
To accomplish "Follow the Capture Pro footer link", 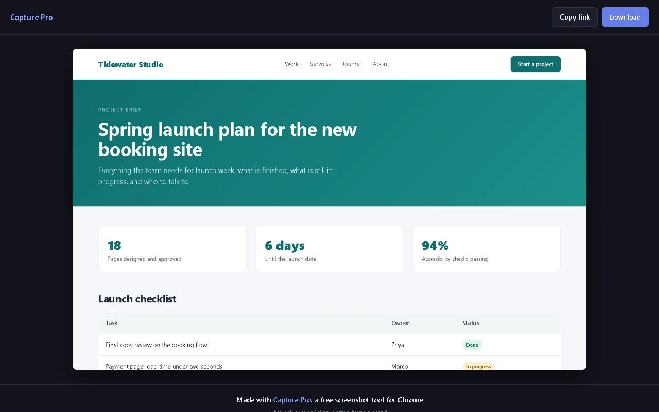I will click(292, 400).
